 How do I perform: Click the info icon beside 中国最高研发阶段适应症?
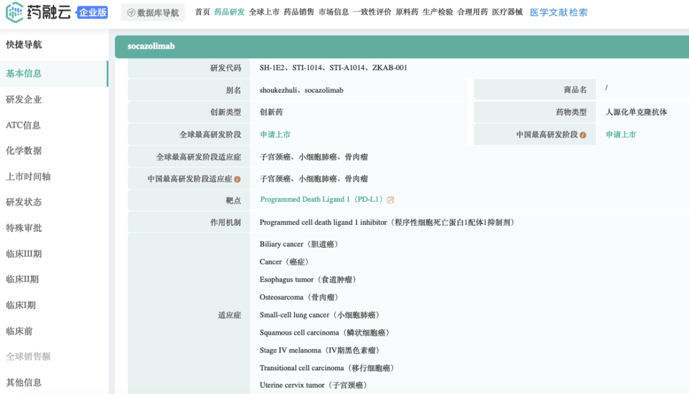pyautogui.click(x=237, y=179)
